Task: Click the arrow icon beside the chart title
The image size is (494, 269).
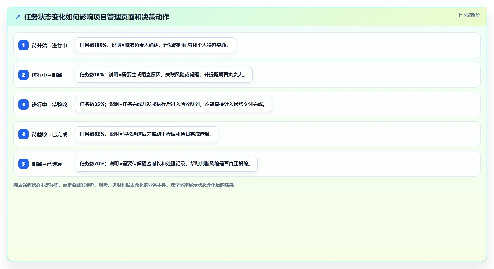Action: tap(18, 17)
